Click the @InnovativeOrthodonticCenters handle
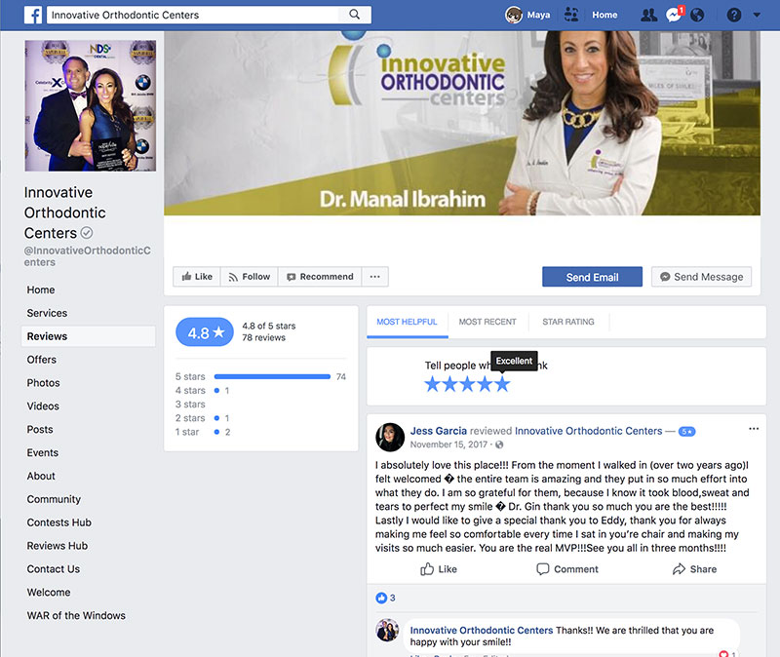This screenshot has width=780, height=657. click(87, 256)
